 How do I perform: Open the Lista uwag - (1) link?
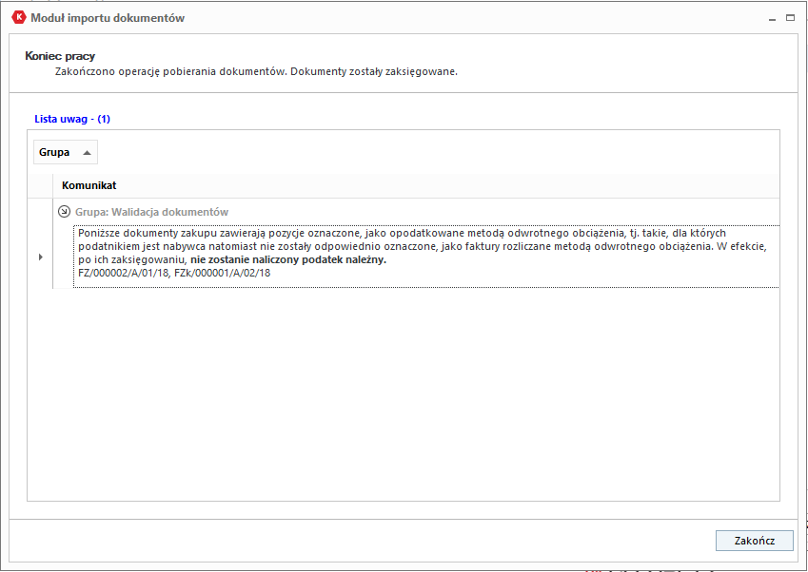click(x=72, y=120)
